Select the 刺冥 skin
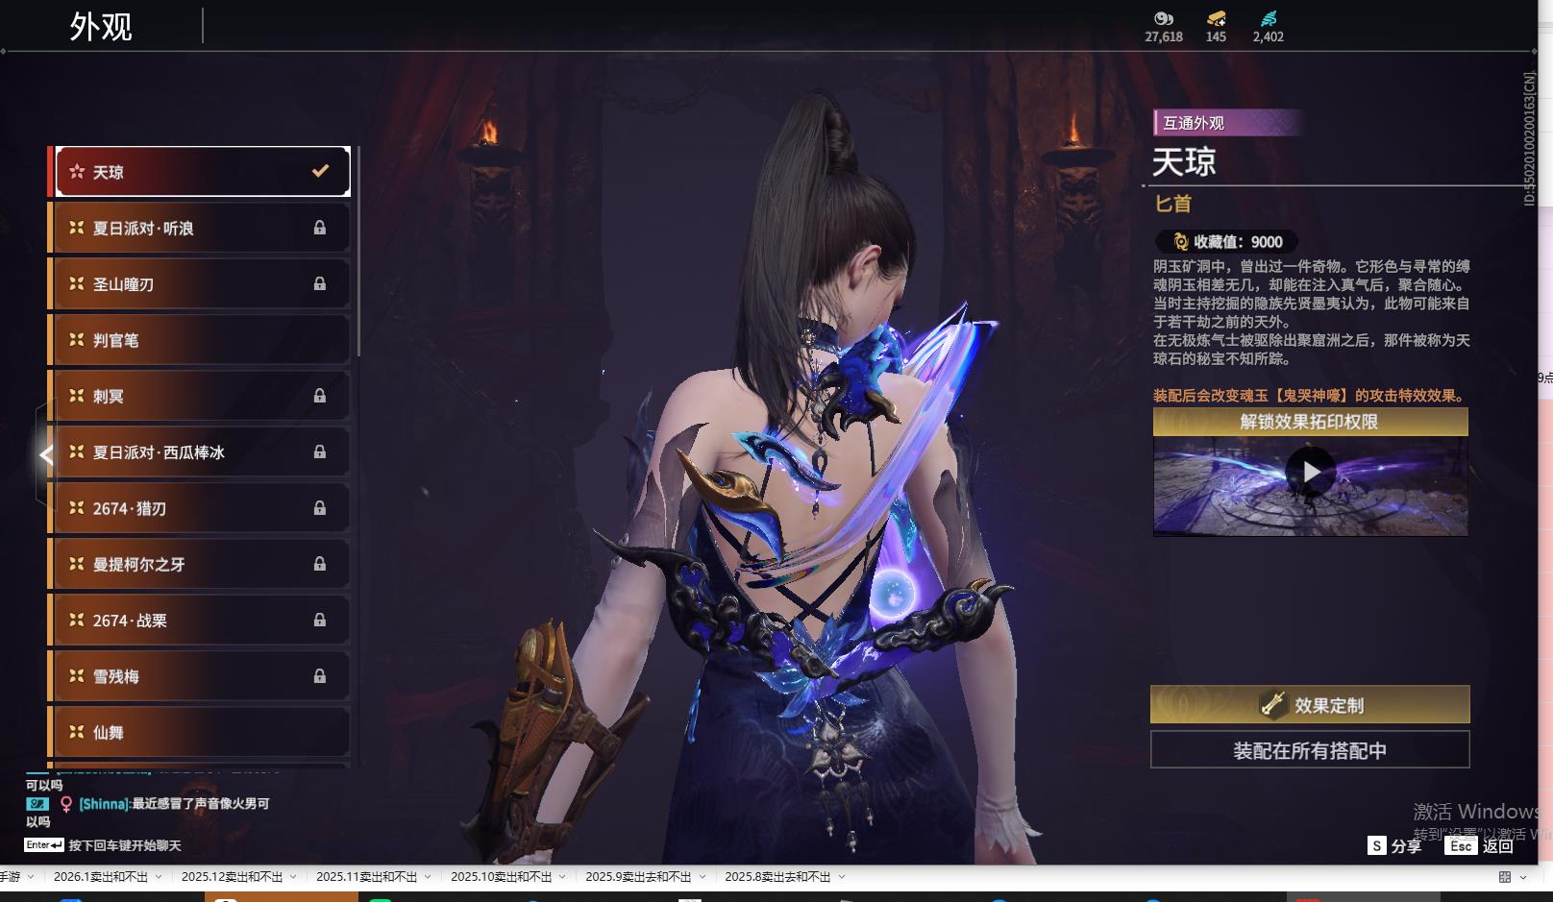Viewport: 1553px width, 902px height. (x=201, y=396)
